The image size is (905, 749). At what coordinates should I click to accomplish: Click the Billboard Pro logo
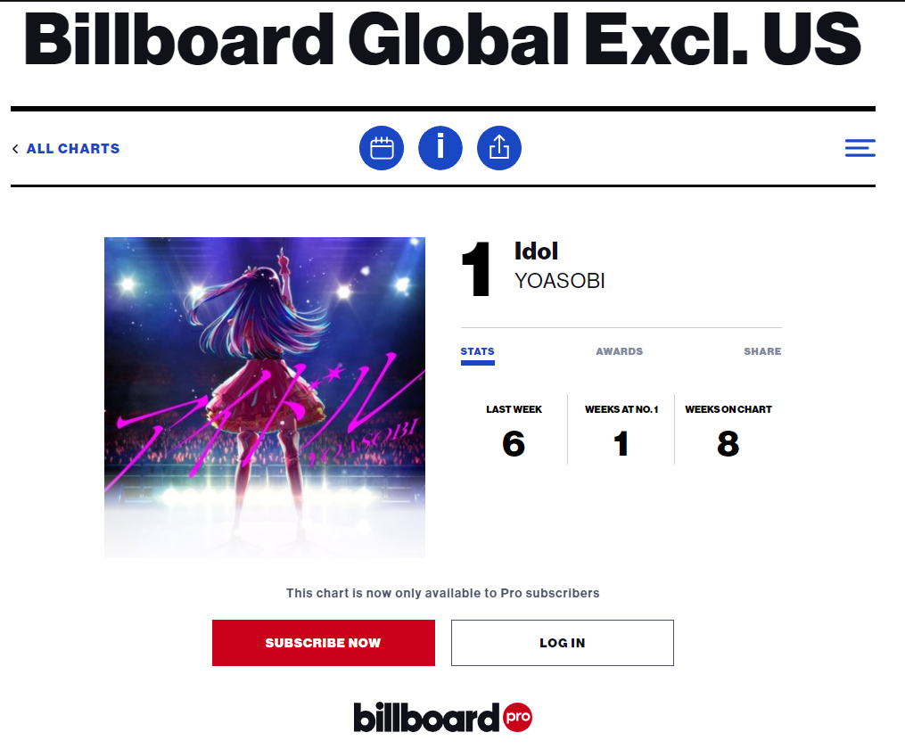(442, 718)
